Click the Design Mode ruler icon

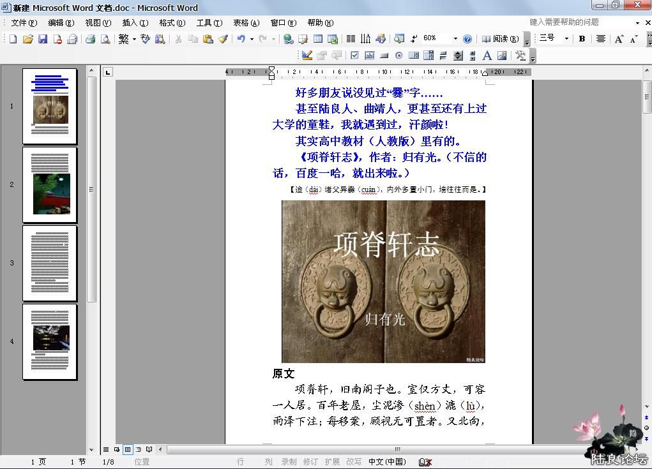point(307,56)
